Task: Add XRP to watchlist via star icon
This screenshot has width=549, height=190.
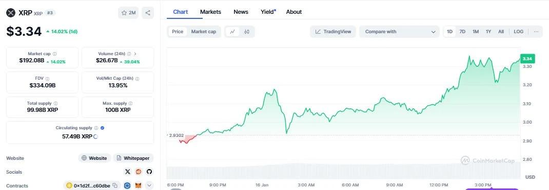Action: click(128, 13)
